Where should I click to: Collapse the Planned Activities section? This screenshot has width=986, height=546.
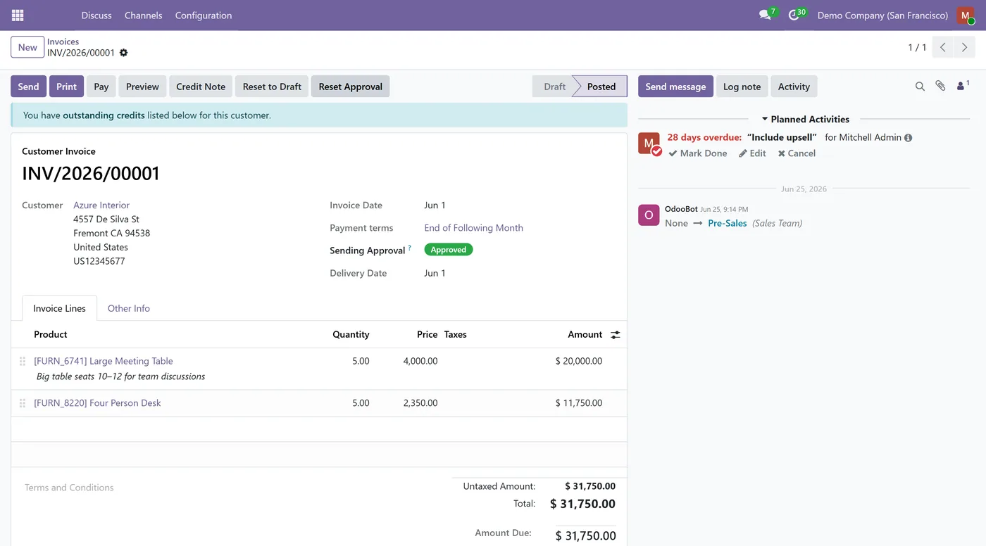[x=805, y=119]
